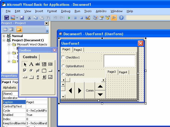Click the right arrow spin button
The width and height of the screenshot is (170, 127).
point(80,90)
